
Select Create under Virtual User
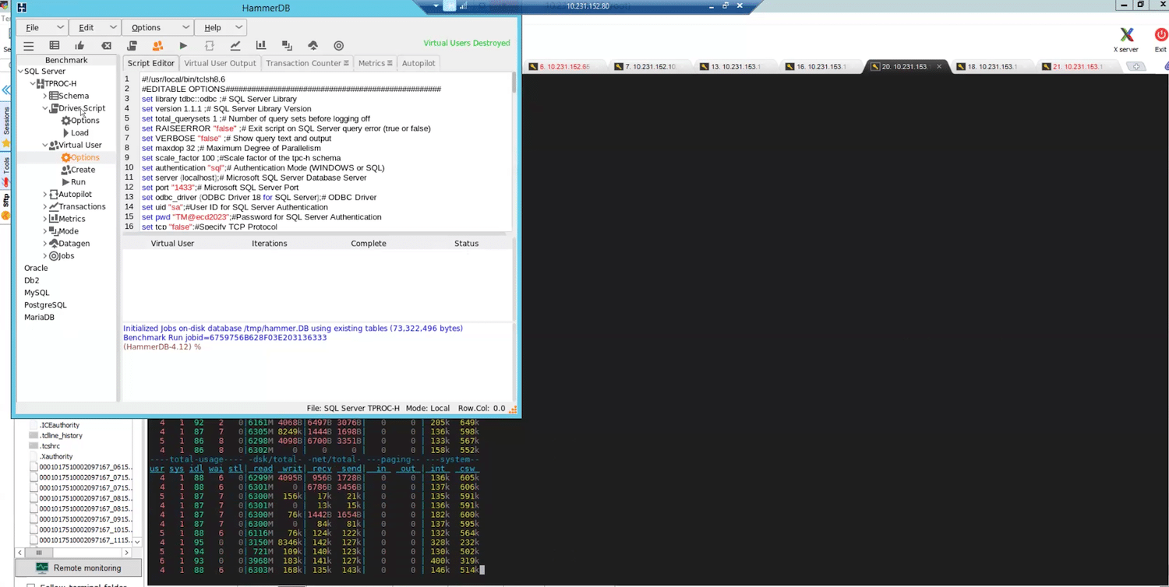(78, 170)
